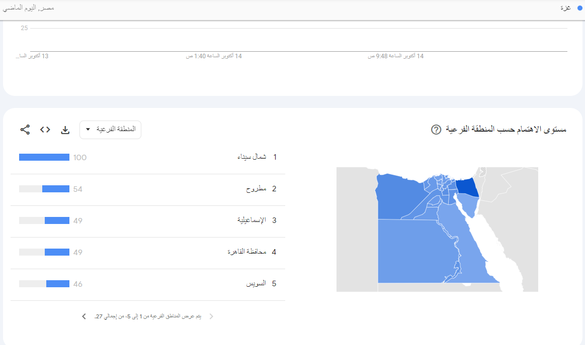Select مطروح region row
Viewport: 585px width, 345px height.
(256, 189)
